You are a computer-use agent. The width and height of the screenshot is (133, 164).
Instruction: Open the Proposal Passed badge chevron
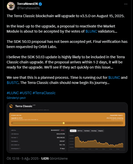click(122, 115)
